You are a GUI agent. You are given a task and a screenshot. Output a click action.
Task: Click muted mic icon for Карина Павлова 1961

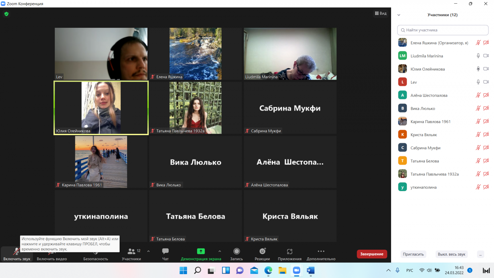point(478,121)
